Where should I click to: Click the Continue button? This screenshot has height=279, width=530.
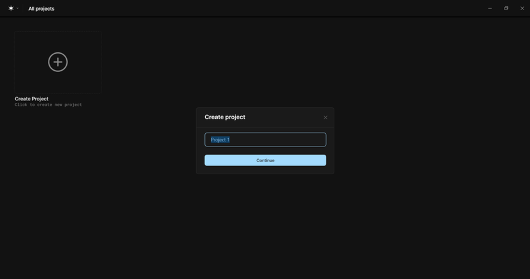coord(266,160)
